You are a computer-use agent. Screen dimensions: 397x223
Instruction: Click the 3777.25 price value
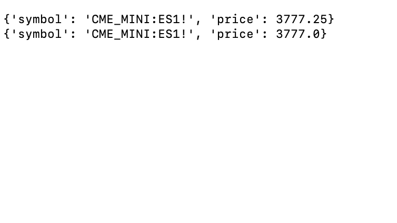301,19
